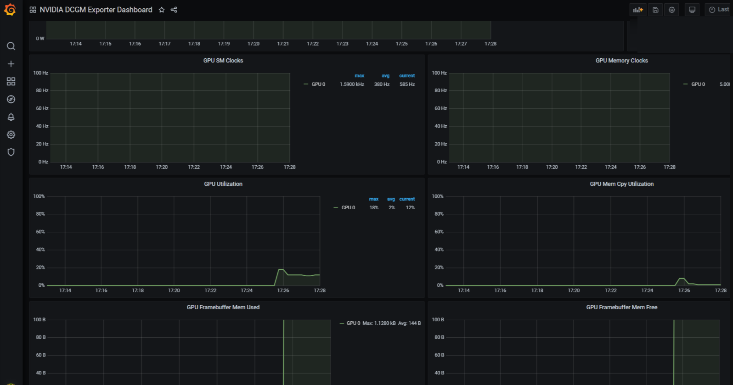
Task: Sort GPU Utilization legend by max column
Action: pyautogui.click(x=374, y=199)
